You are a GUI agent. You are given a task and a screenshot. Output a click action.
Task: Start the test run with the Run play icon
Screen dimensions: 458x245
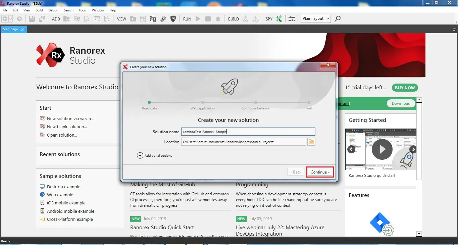click(x=198, y=19)
